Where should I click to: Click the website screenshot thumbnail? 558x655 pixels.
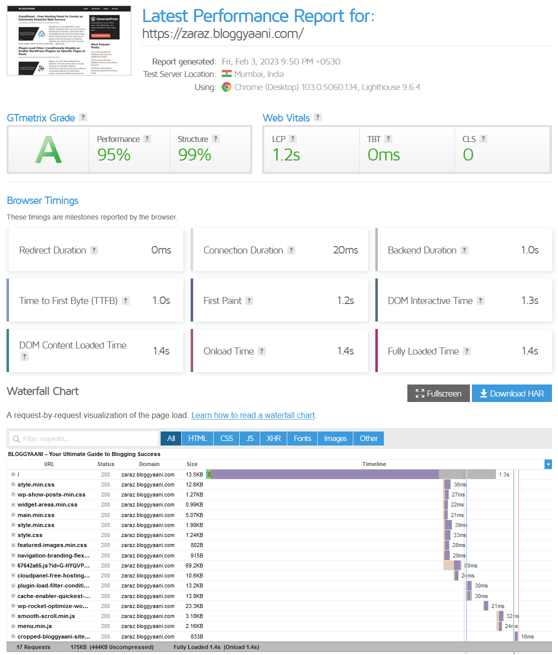(69, 40)
